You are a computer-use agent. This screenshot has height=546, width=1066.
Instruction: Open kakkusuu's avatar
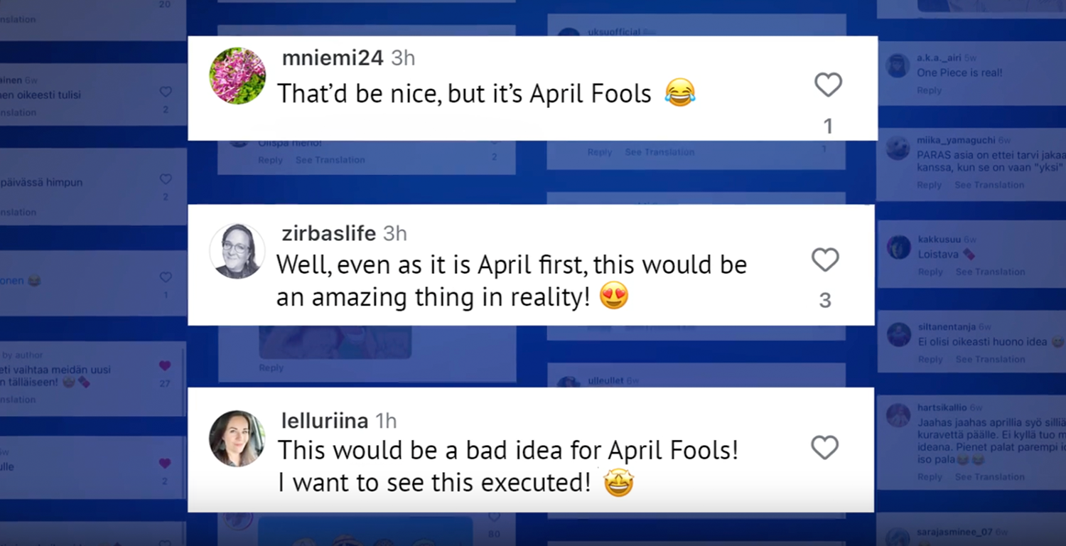pos(898,247)
